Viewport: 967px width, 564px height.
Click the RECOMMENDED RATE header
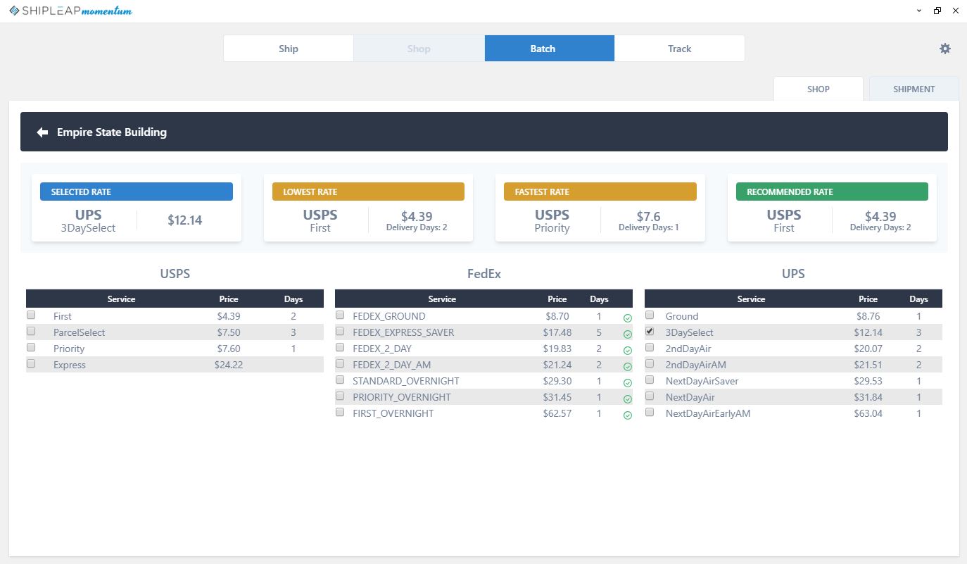point(832,192)
